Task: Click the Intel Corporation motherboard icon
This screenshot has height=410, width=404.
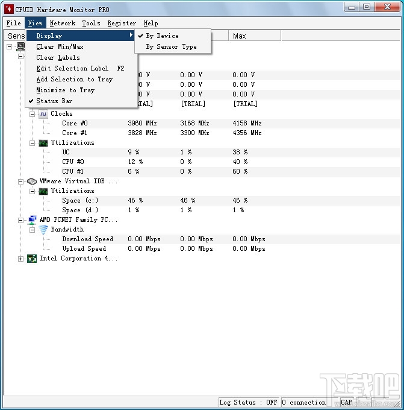Action: pyautogui.click(x=32, y=259)
